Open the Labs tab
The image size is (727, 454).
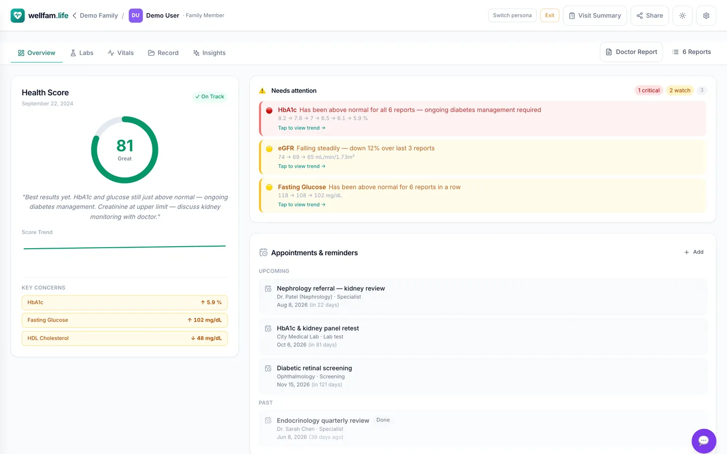(82, 53)
